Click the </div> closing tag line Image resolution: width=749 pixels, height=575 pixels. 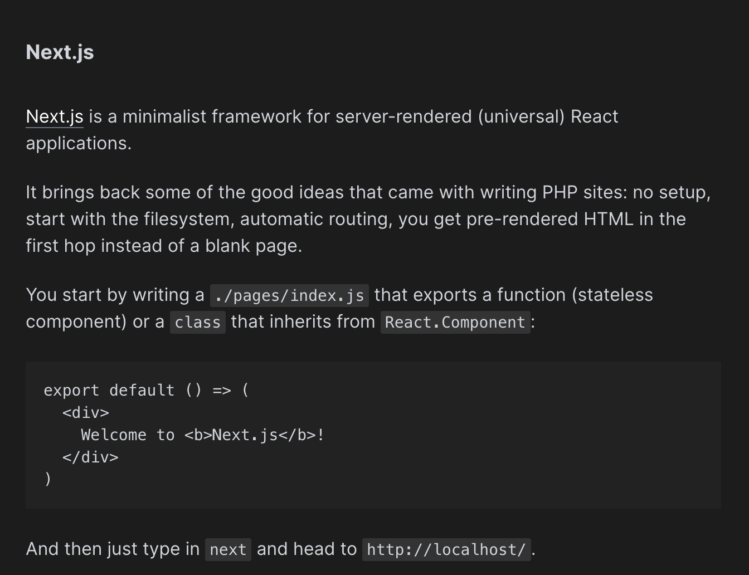(x=91, y=457)
